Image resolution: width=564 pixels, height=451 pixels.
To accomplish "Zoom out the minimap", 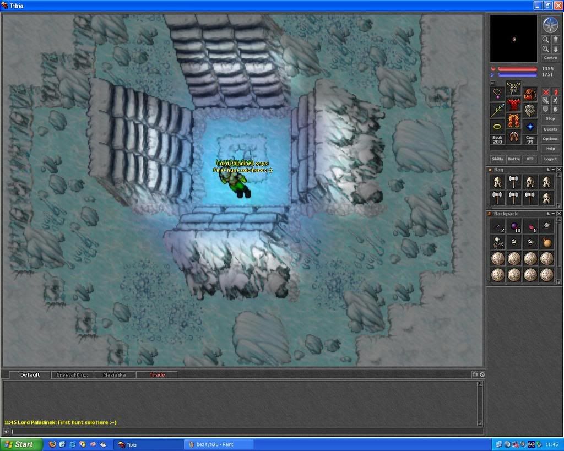I will point(546,40).
